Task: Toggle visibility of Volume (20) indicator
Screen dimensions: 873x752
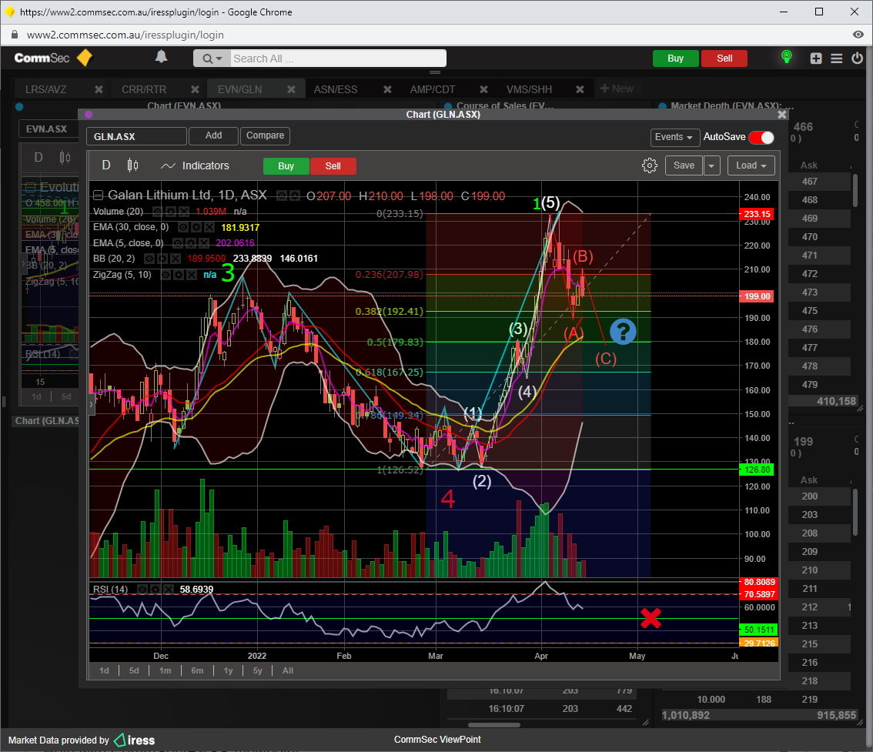Action: 159,212
